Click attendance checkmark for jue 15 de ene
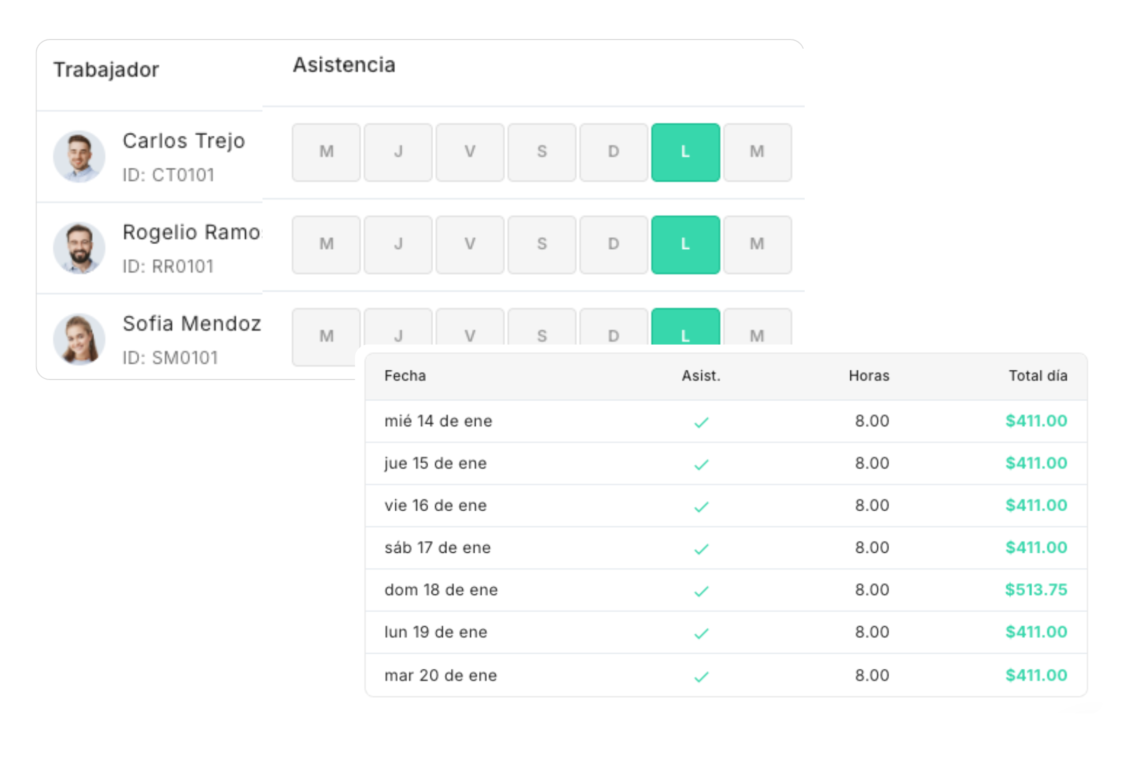 (701, 464)
